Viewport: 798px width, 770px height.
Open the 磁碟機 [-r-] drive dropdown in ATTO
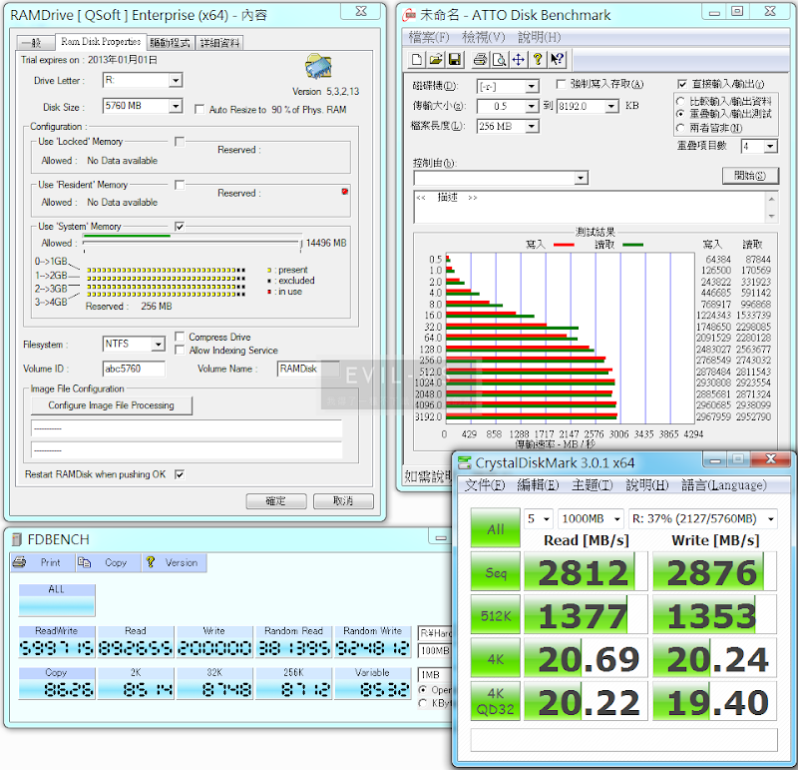pyautogui.click(x=532, y=86)
